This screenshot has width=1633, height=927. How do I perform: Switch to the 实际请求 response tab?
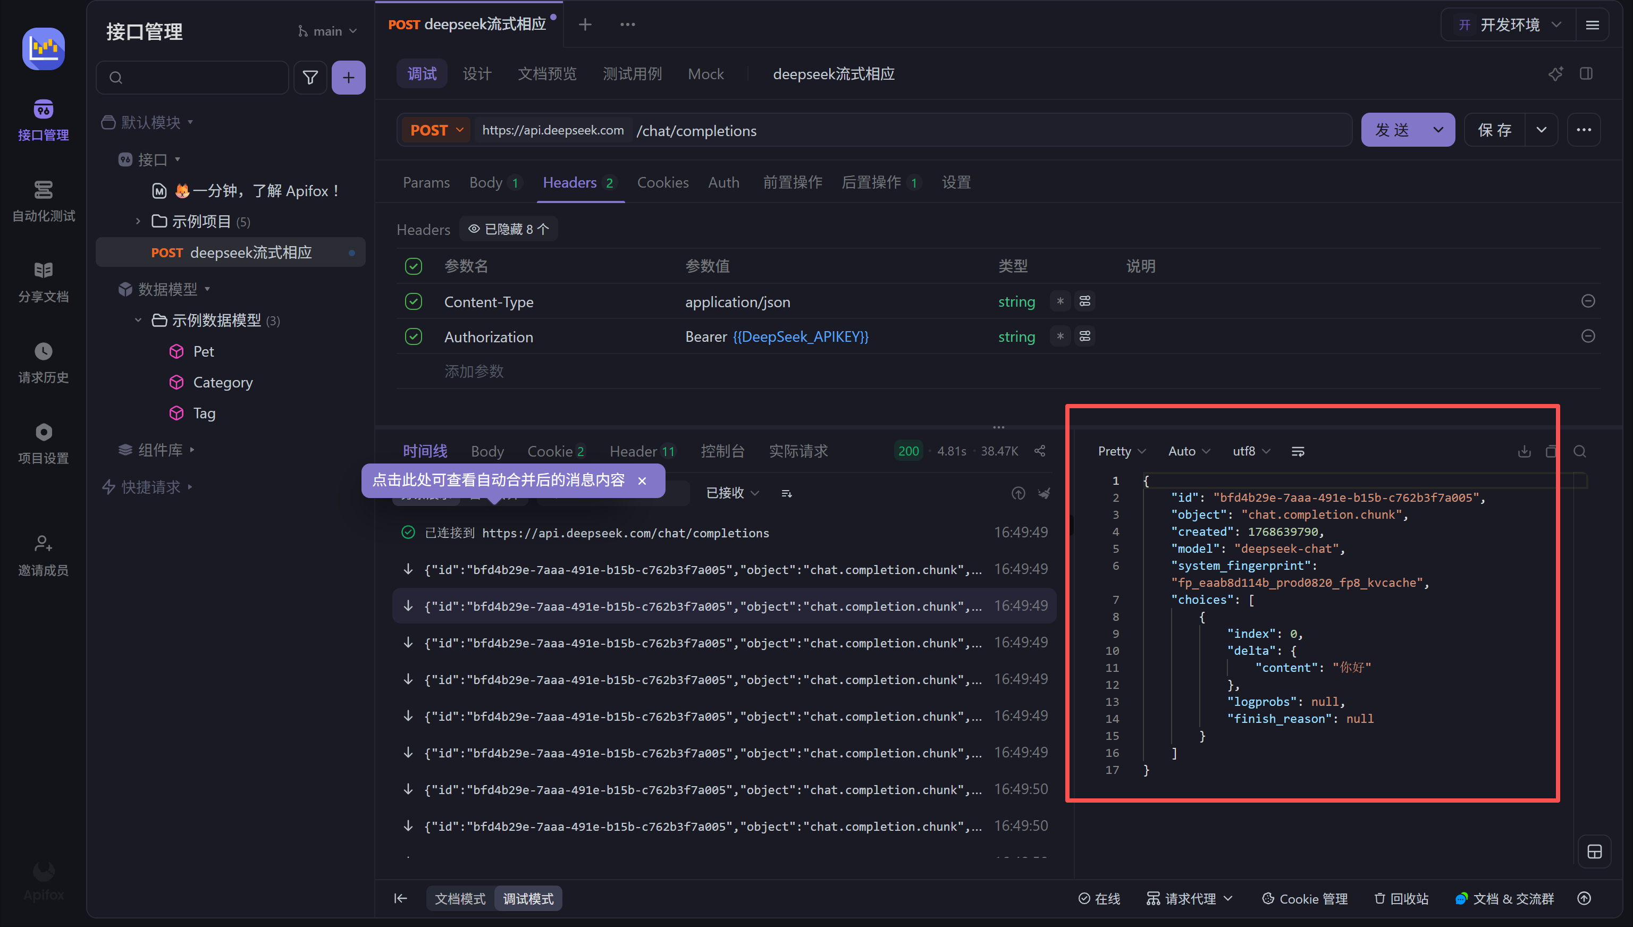point(798,451)
